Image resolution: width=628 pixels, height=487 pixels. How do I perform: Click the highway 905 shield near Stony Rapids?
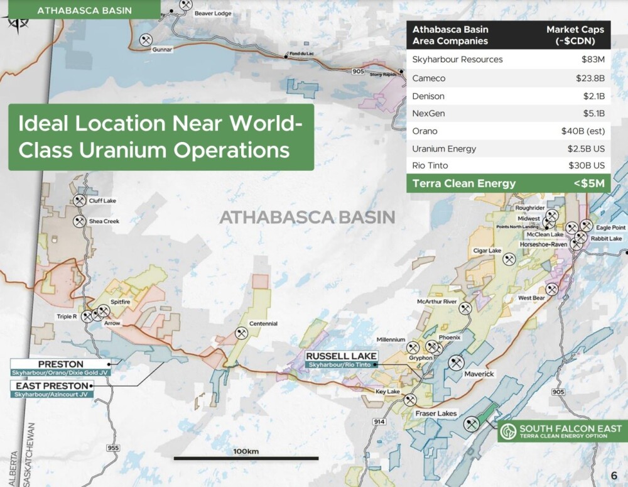tap(358, 71)
